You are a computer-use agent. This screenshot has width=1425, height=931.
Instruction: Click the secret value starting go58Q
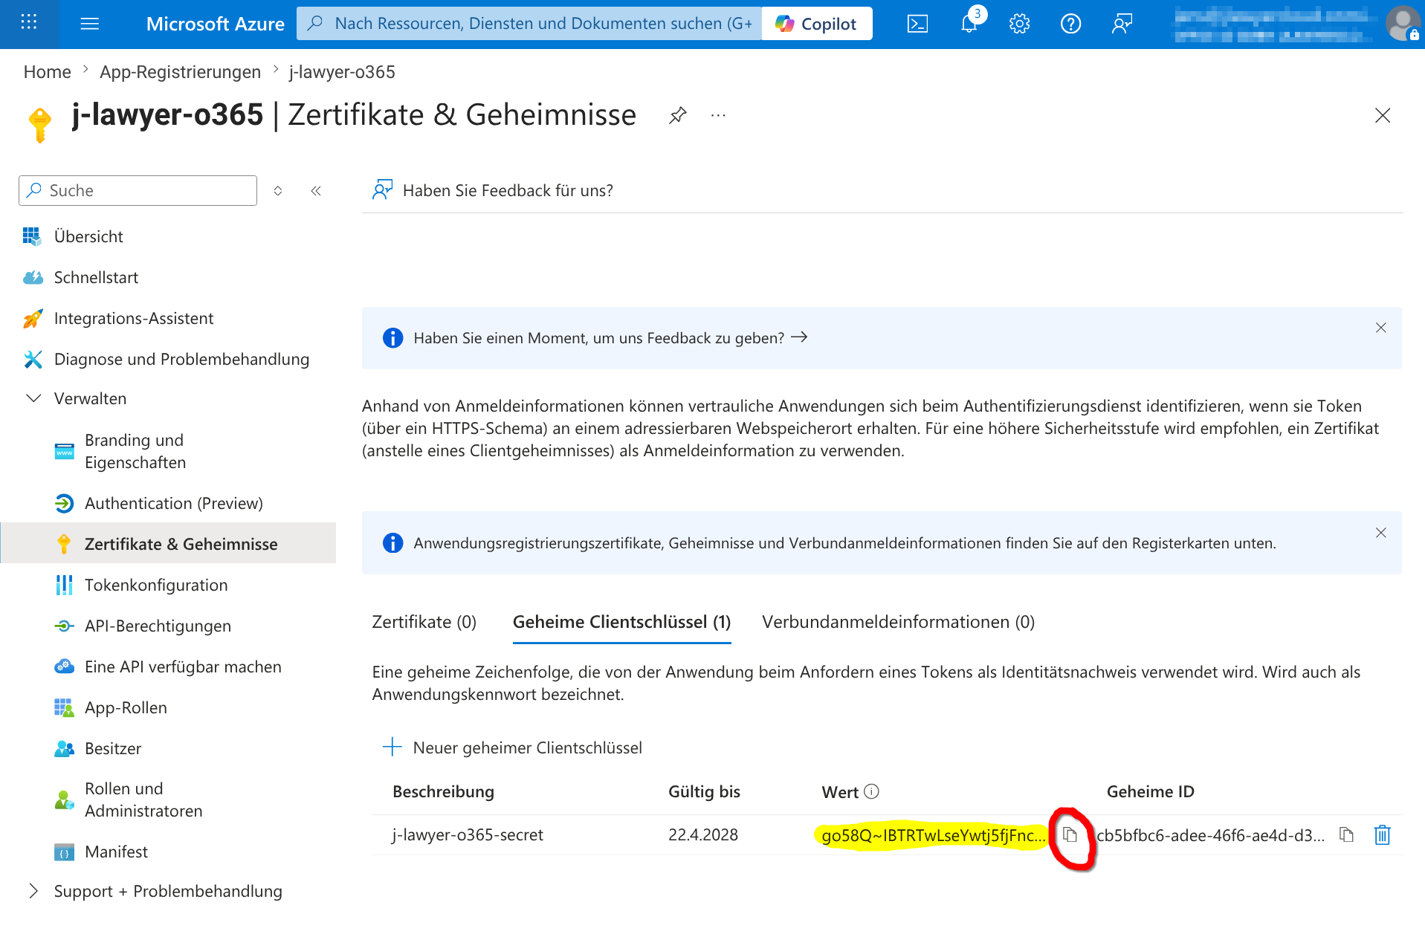(x=933, y=835)
